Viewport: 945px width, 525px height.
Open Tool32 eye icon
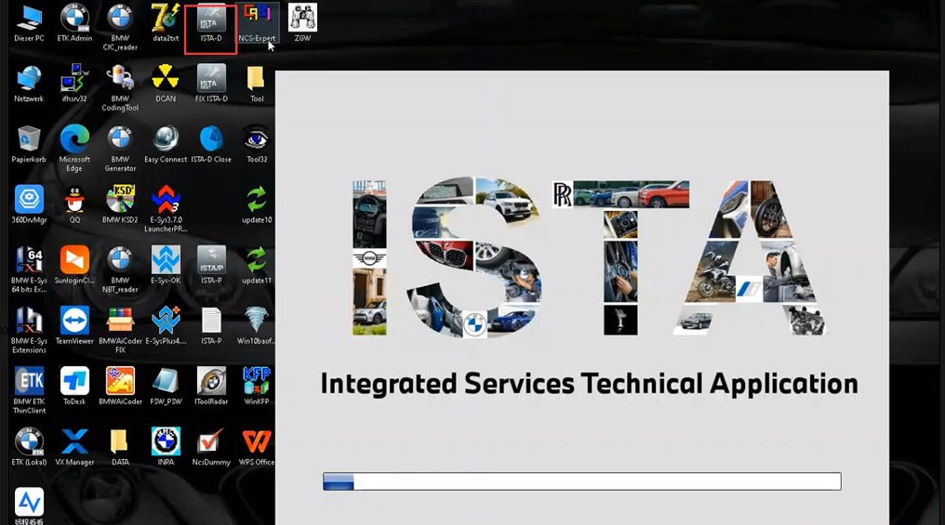pos(257,144)
